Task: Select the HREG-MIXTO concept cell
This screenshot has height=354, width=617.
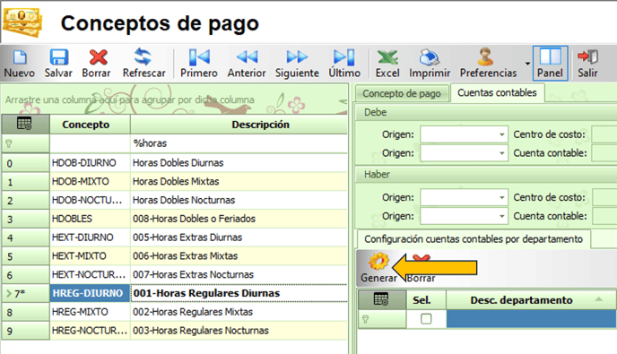Action: click(90, 312)
